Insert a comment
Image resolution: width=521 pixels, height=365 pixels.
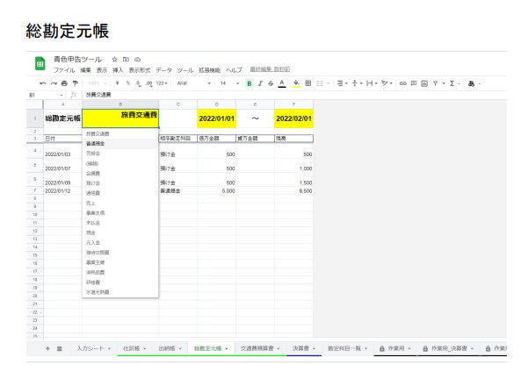pyautogui.click(x=414, y=83)
